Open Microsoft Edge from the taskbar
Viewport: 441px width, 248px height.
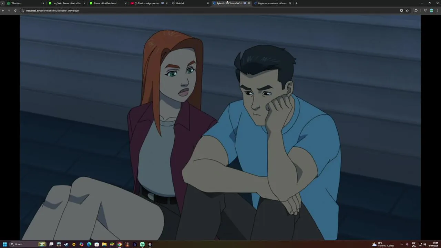[89, 244]
